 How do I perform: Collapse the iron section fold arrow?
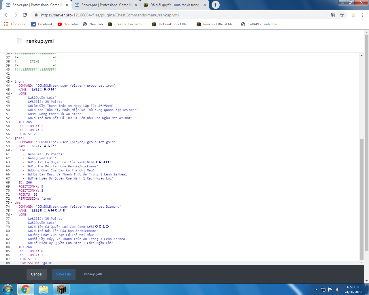(x=12, y=82)
